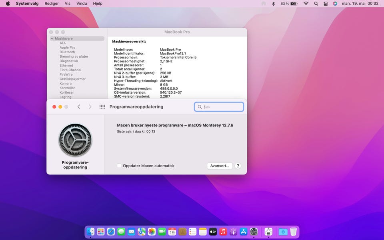Screen dimensions: 384x240
Task: Click the Bluetooth icon in menu bar
Action: tap(274, 4)
